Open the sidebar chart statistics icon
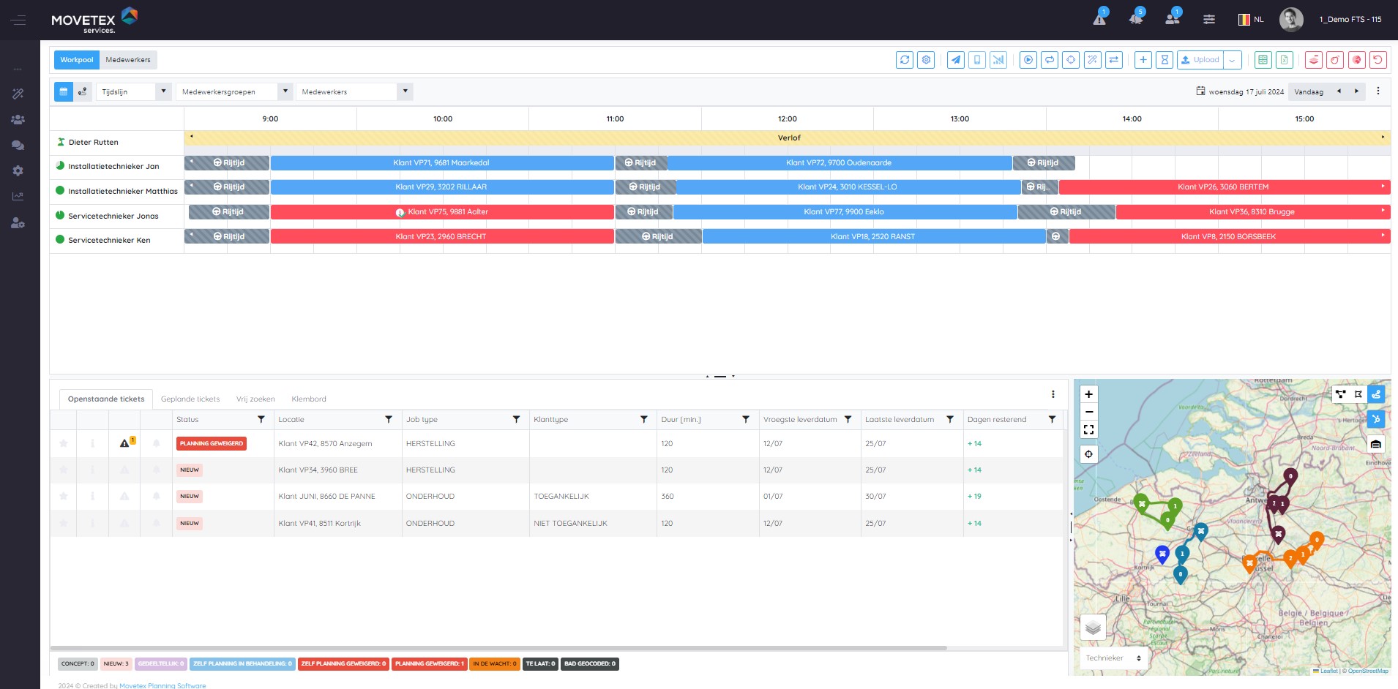This screenshot has width=1398, height=689. 18,196
